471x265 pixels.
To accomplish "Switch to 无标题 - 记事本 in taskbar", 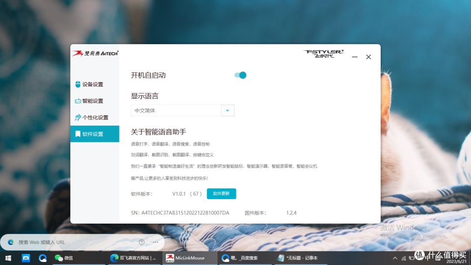I will coord(301,258).
